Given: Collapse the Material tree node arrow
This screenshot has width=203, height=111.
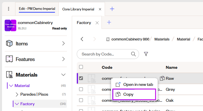Looking at the screenshot, I should (11, 86).
